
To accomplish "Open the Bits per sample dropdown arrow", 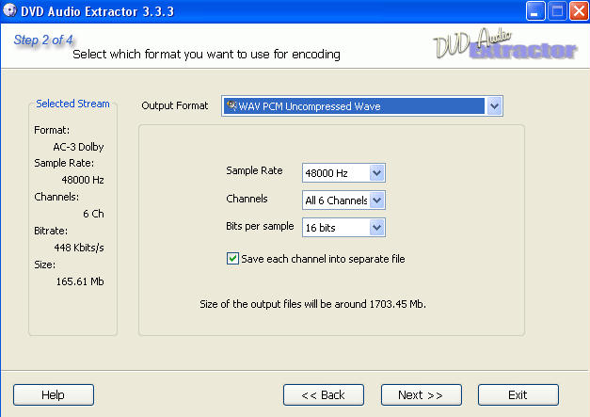I will (x=376, y=228).
